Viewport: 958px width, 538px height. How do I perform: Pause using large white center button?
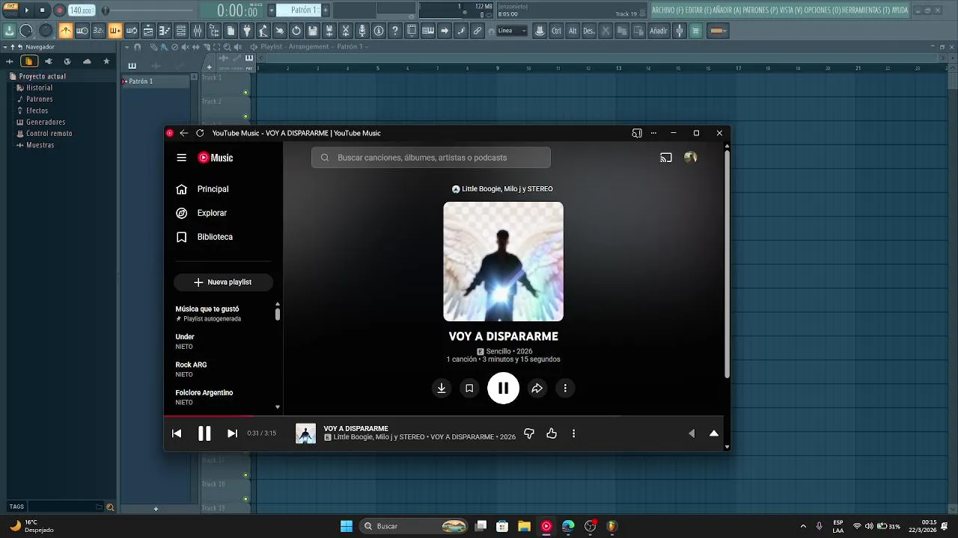click(x=503, y=388)
